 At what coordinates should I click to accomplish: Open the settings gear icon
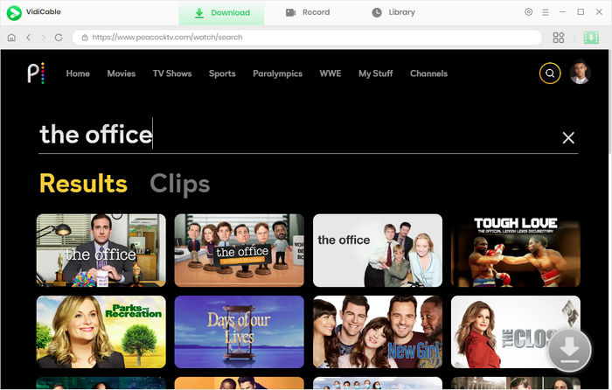[529, 12]
